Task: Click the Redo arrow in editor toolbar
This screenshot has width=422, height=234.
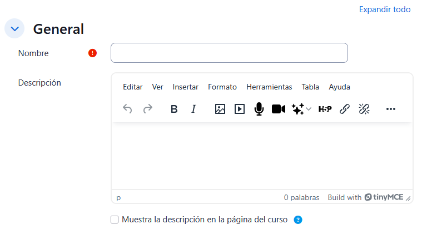Action: (x=148, y=109)
